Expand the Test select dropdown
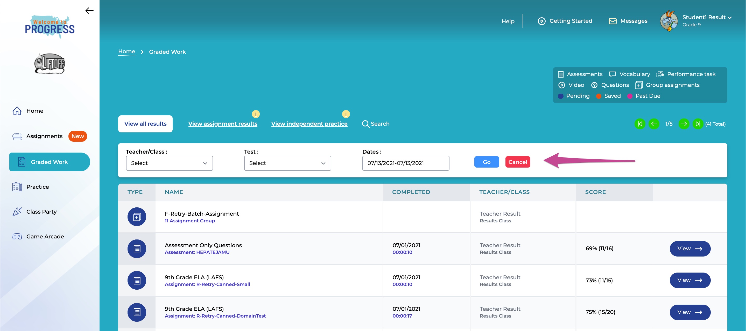Screen dimensions: 746x331 [287, 163]
